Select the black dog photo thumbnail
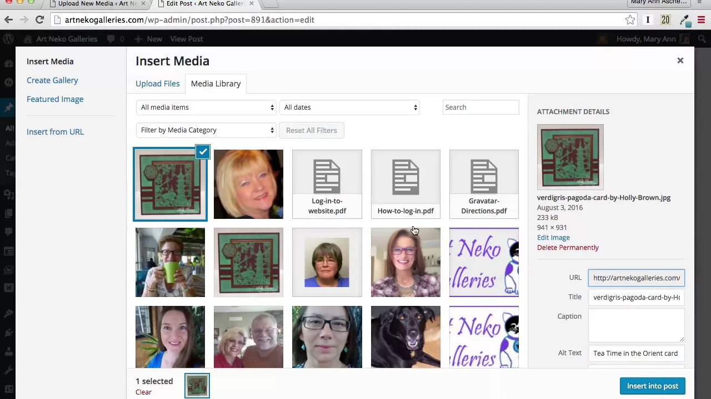Screen dimensions: 711x399 click(405, 337)
